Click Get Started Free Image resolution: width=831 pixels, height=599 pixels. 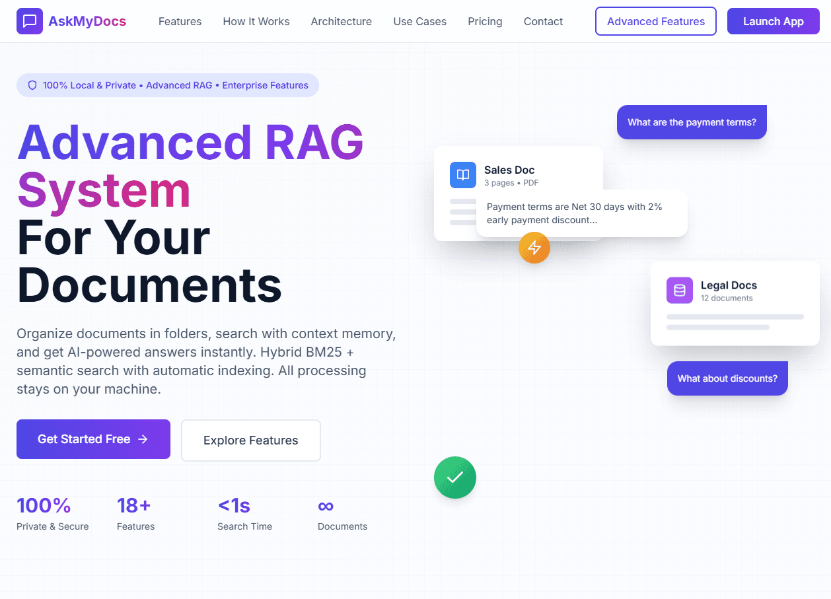pos(93,439)
